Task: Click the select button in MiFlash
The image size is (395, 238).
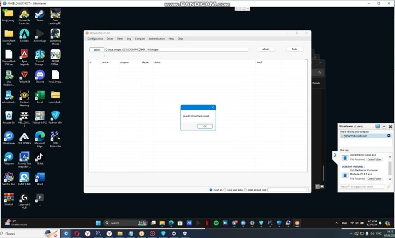Action: click(97, 50)
